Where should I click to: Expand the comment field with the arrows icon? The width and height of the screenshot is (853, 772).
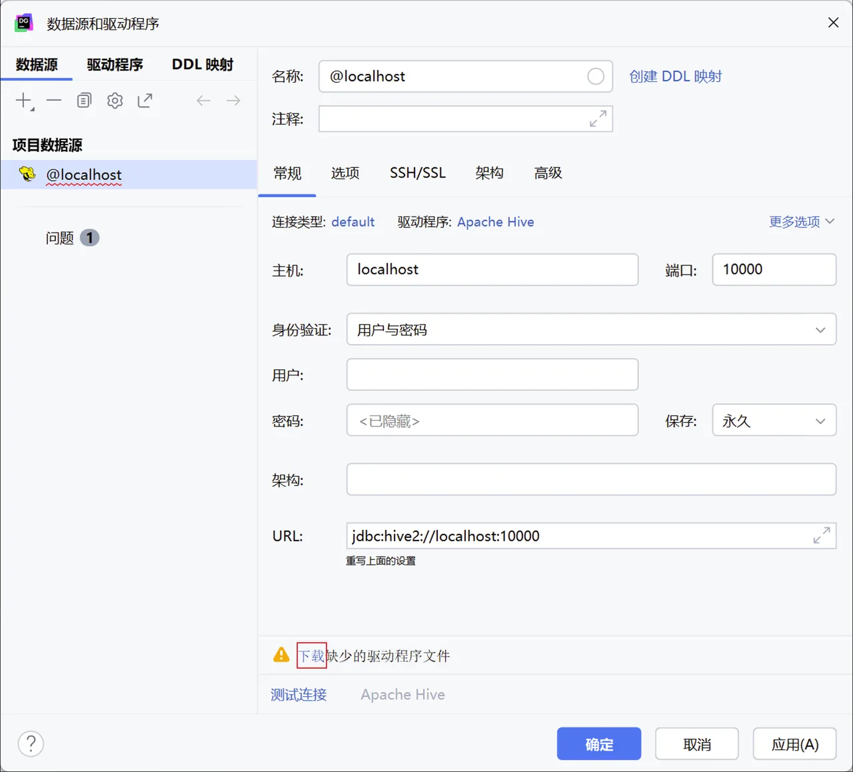pos(598,119)
